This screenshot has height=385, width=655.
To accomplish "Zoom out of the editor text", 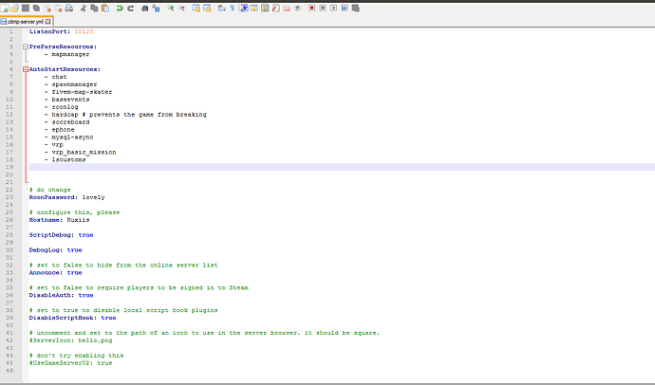I will pyautogui.click(x=181, y=8).
